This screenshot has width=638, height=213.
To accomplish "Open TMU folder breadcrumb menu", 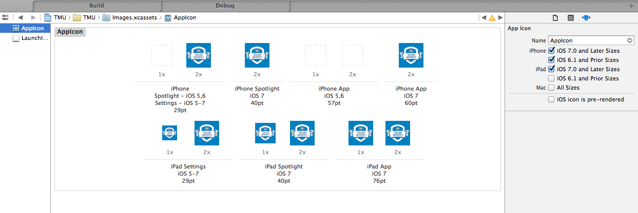I will pyautogui.click(x=89, y=17).
